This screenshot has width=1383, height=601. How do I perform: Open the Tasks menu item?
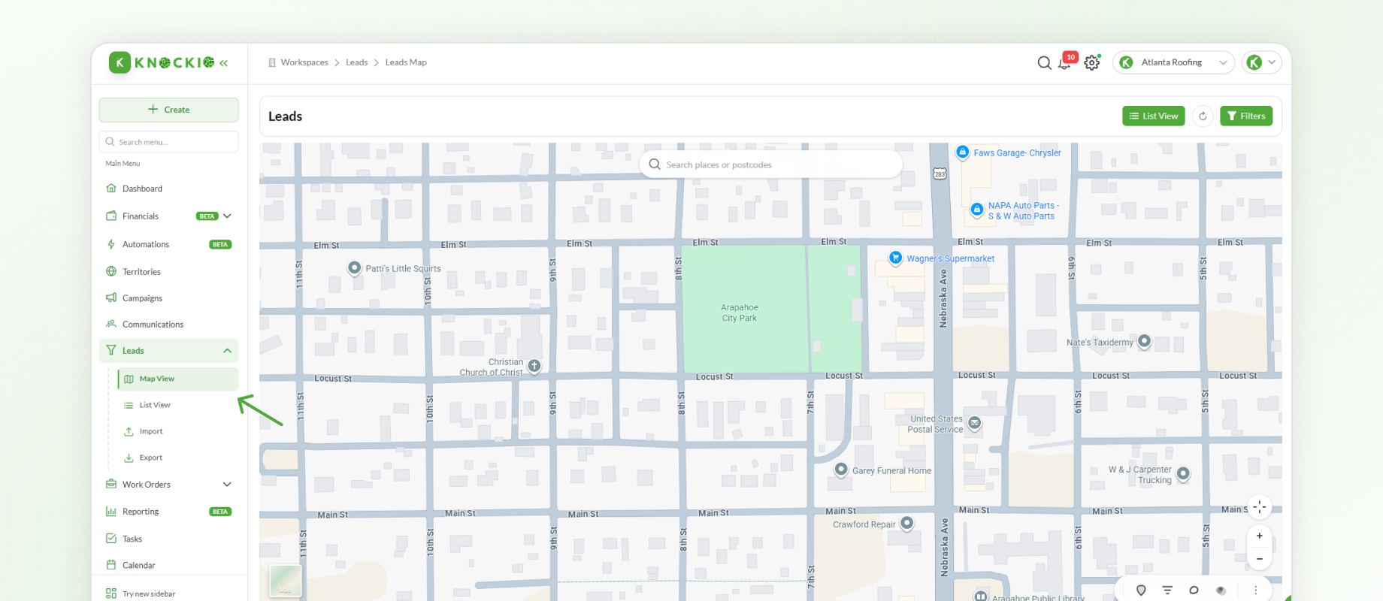[x=168, y=539]
